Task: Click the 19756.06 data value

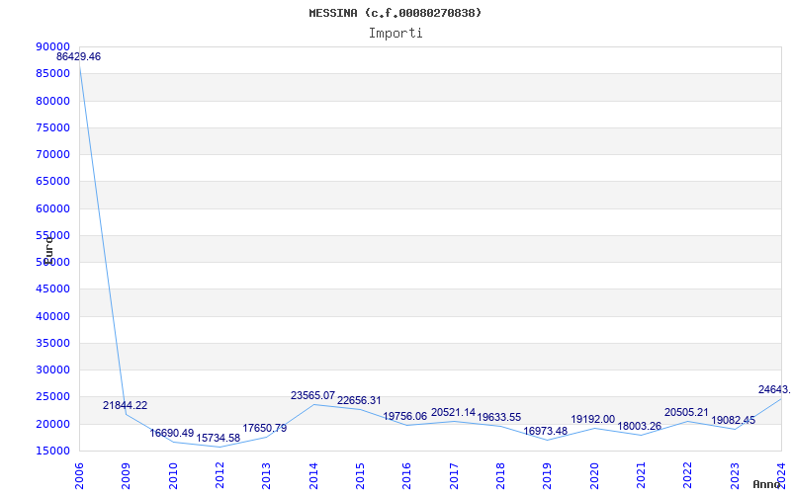Action: pyautogui.click(x=405, y=416)
